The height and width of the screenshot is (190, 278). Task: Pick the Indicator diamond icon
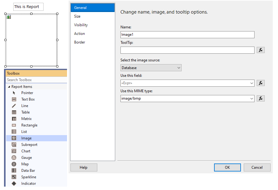14,184
